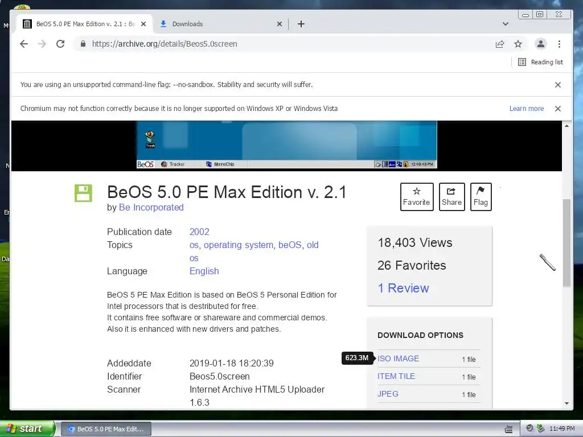Go back using the browser back arrow
583x437 pixels.
[x=24, y=44]
